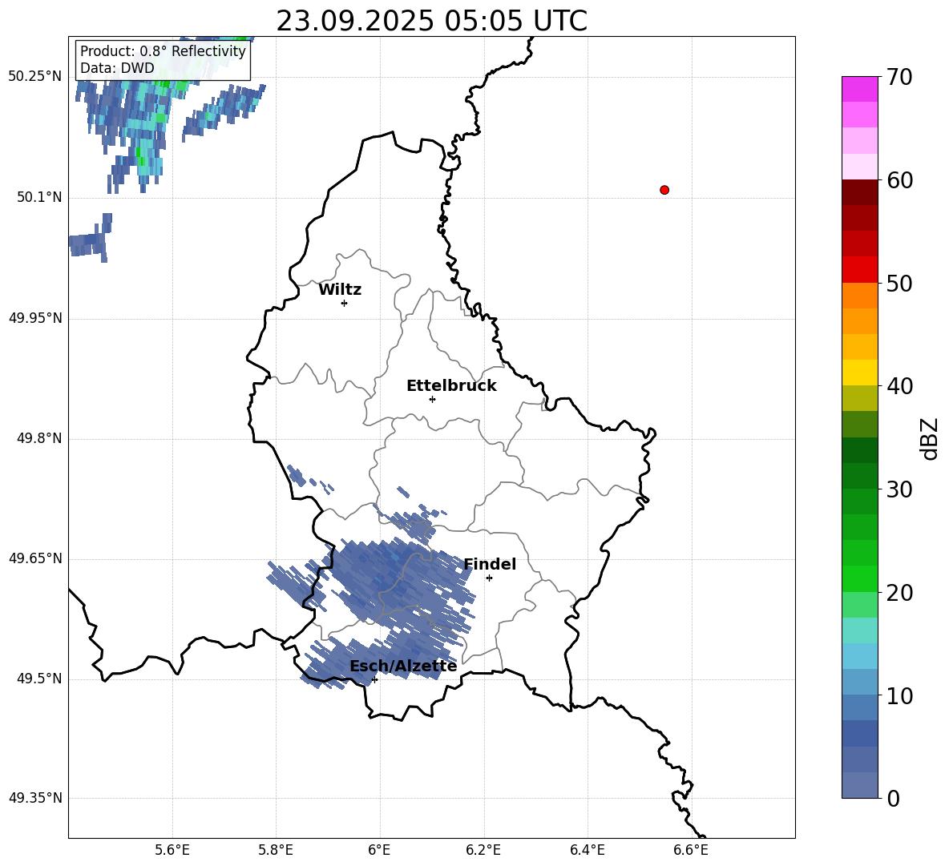
Task: Click the 49.65°N latitude label
Action: point(35,558)
